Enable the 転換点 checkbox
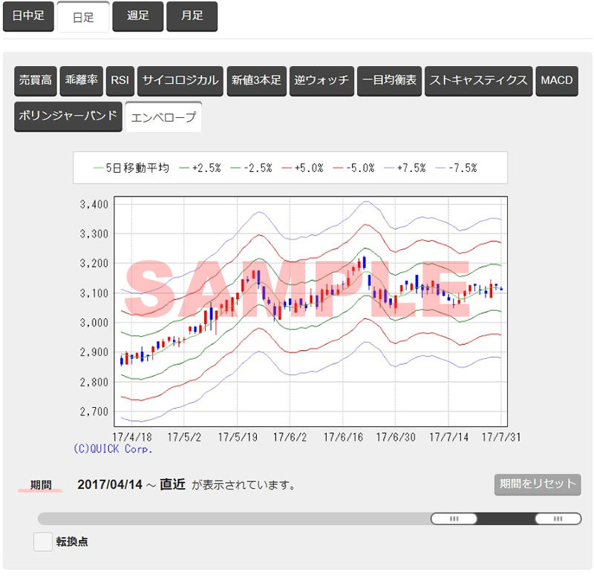The image size is (594, 577). click(43, 541)
